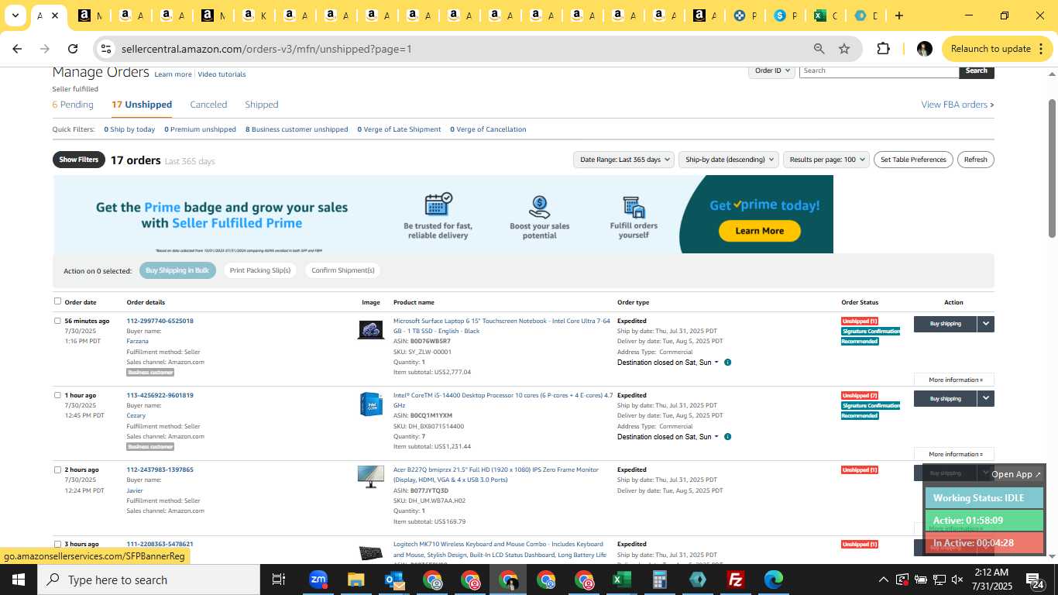This screenshot has height=595, width=1058.
Task: Open View FBA orders link
Action: 957,105
